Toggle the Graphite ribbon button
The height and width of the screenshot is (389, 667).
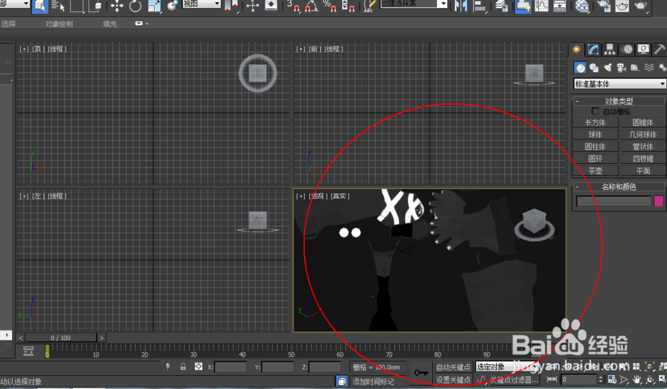[x=523, y=6]
